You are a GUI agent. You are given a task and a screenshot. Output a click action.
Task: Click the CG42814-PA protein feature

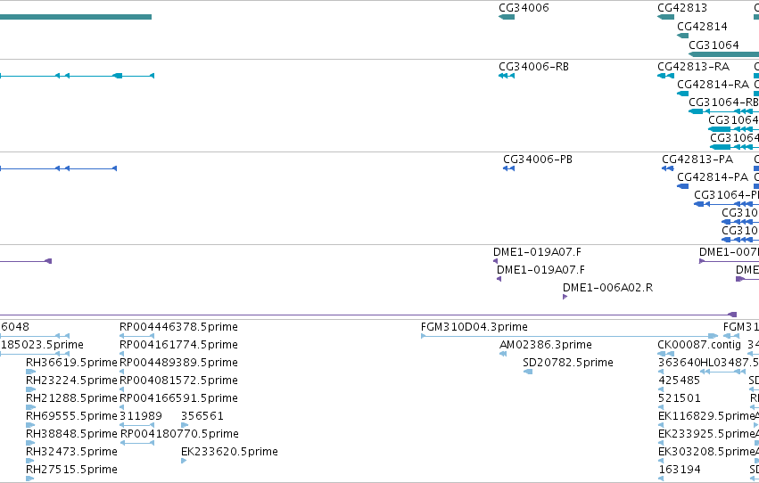(x=682, y=186)
